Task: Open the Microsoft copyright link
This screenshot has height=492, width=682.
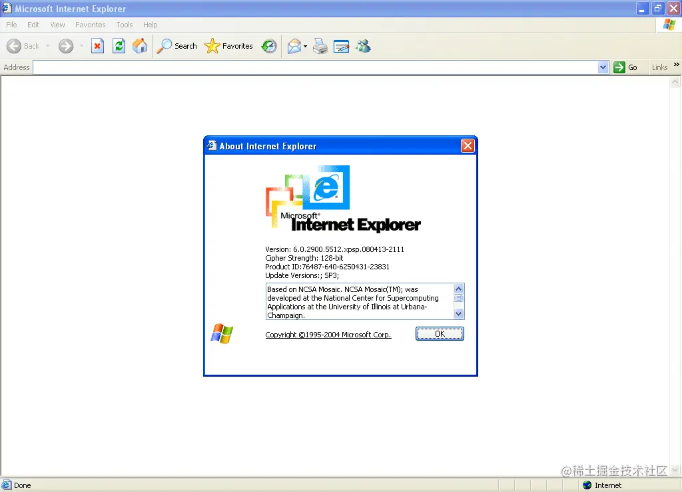Action: [x=328, y=335]
